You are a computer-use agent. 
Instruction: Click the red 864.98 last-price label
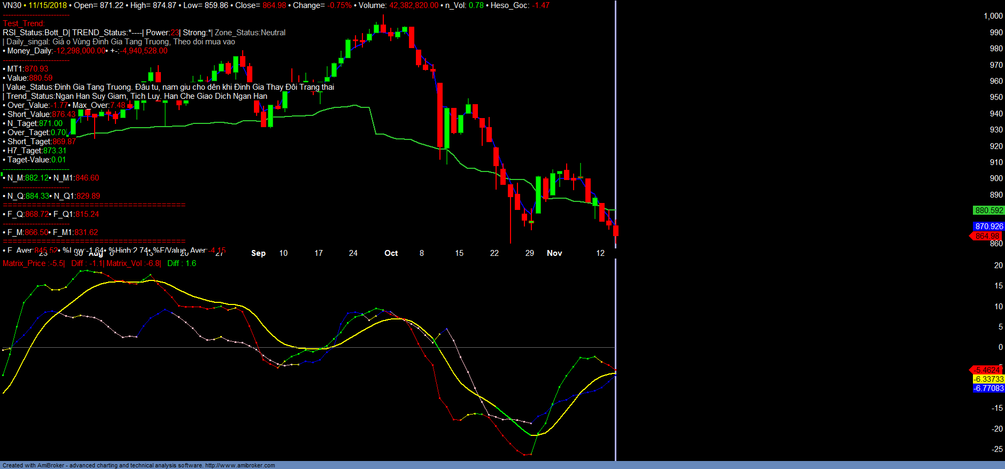(987, 236)
